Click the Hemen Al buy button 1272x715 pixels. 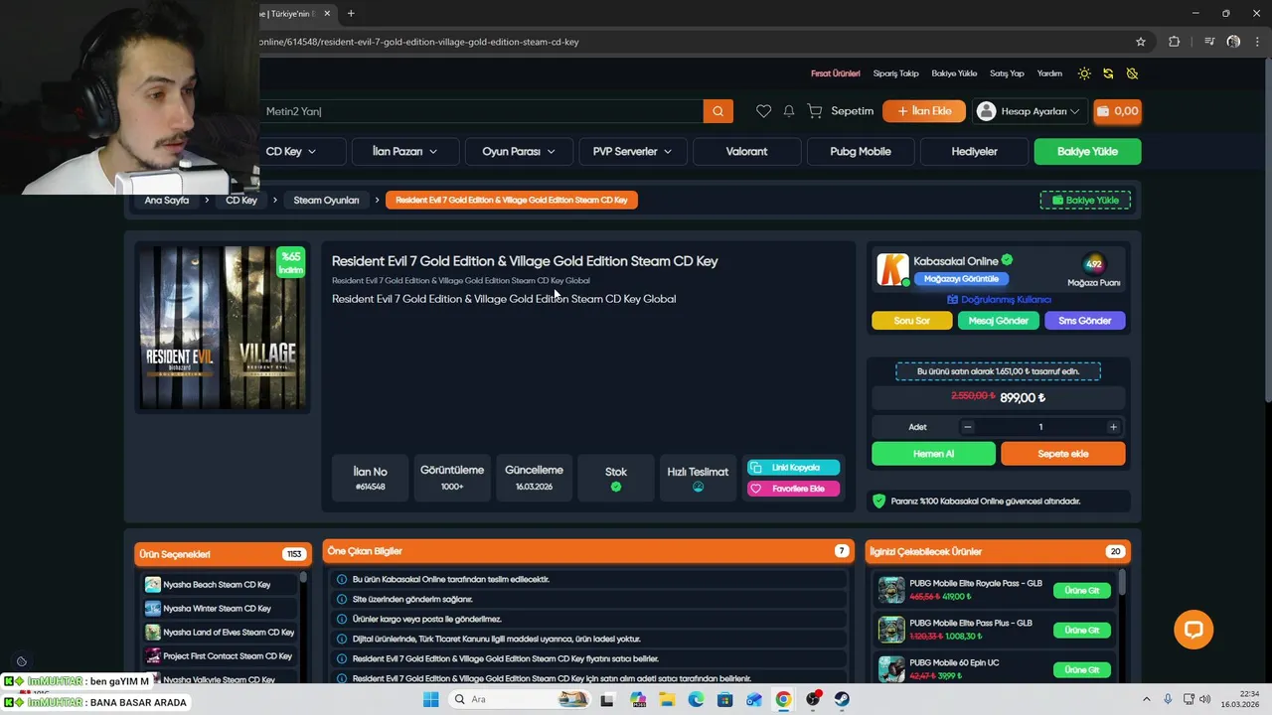(933, 454)
